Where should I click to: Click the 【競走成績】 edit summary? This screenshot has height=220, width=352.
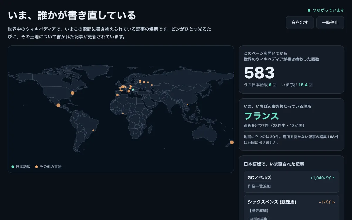pos(259,211)
